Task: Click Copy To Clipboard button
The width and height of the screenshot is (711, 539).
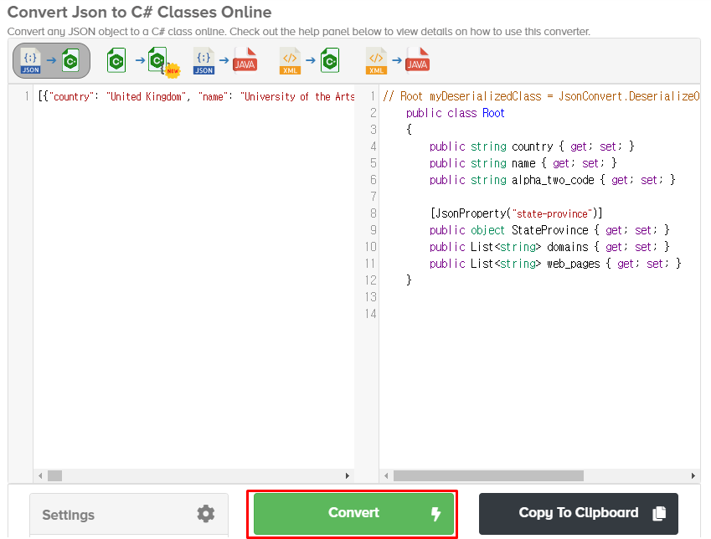Action: pos(578,513)
